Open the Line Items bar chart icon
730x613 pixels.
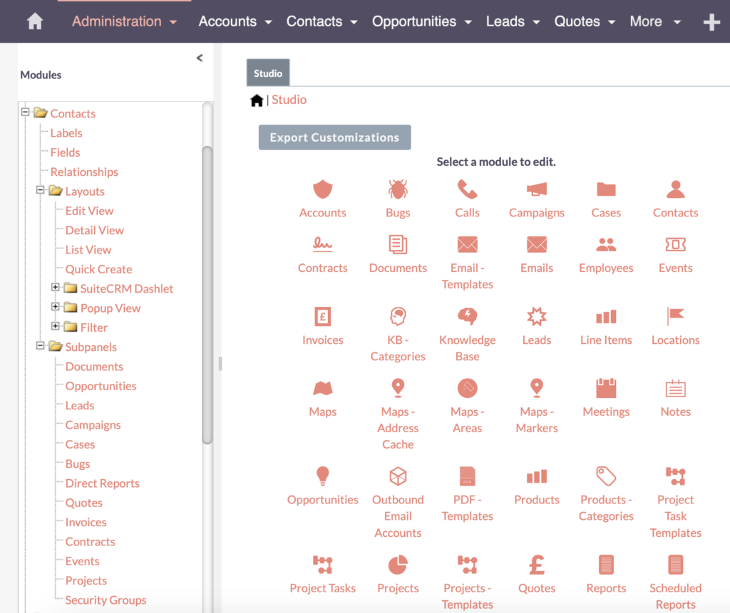coord(606,317)
